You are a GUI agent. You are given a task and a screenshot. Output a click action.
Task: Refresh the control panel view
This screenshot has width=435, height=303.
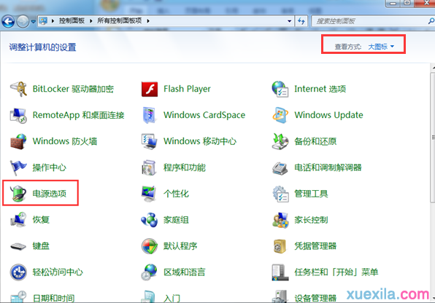click(x=301, y=21)
